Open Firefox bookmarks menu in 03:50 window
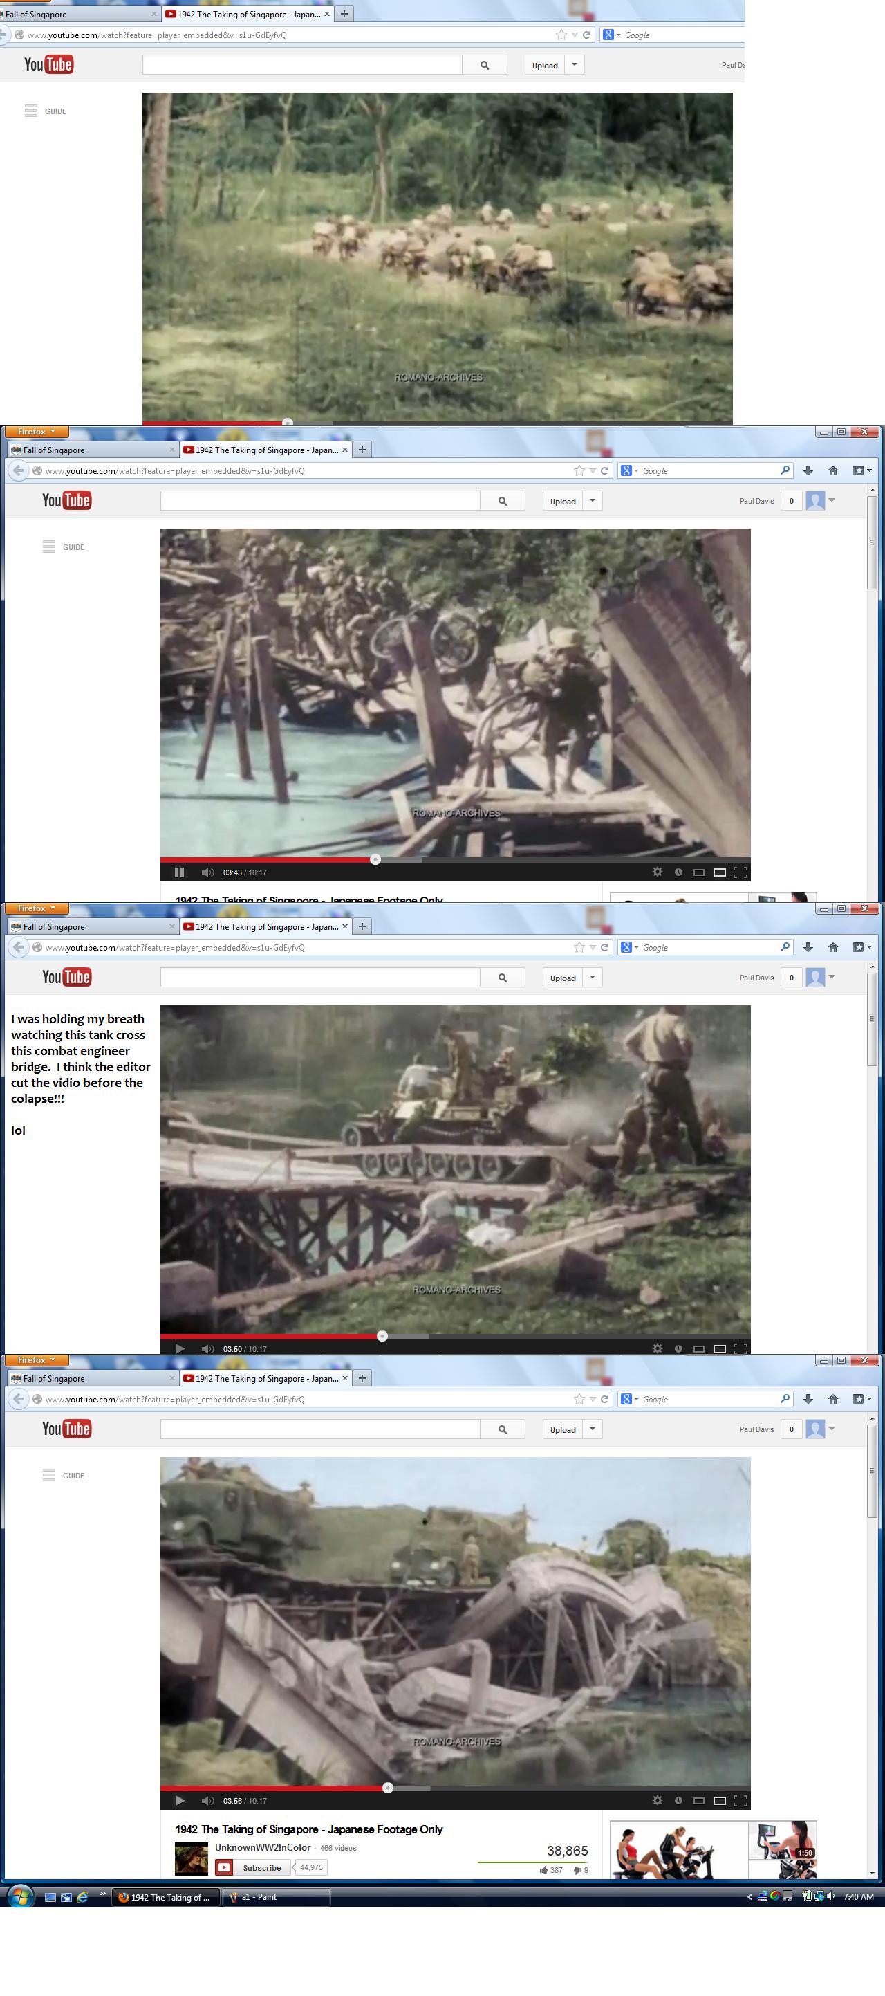 861,947
